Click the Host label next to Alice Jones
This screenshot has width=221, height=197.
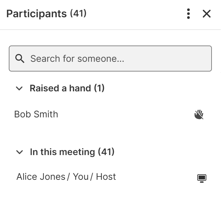coord(106,177)
